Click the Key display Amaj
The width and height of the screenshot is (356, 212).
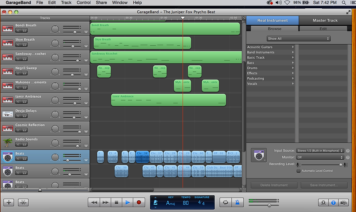pyautogui.click(x=170, y=203)
